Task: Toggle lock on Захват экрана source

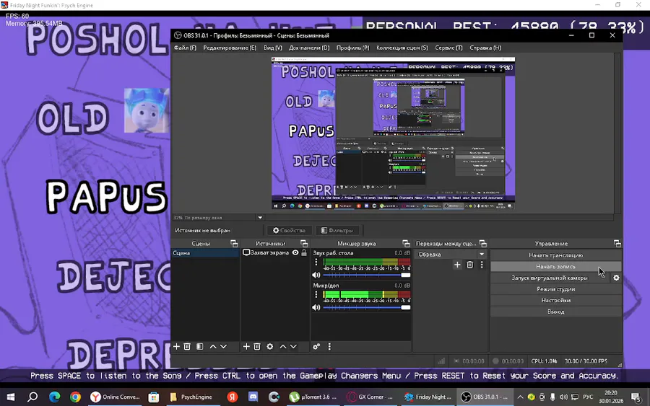Action: pyautogui.click(x=304, y=252)
